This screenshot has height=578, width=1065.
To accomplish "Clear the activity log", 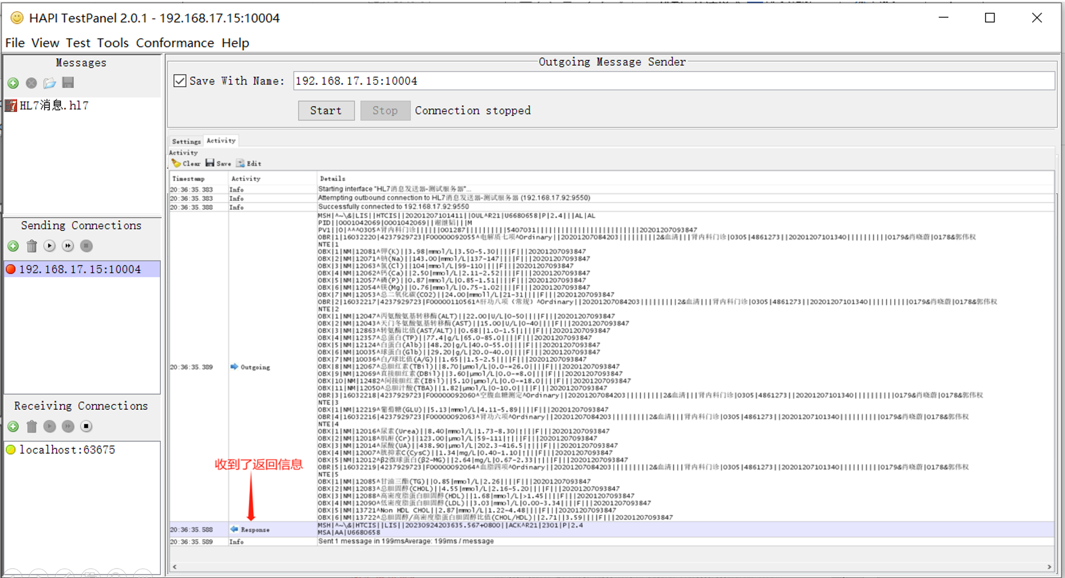I will pyautogui.click(x=186, y=163).
